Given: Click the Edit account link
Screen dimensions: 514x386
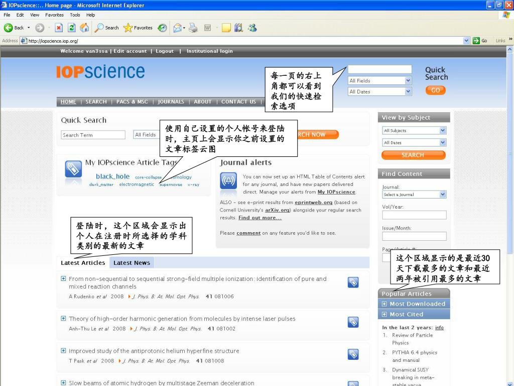Looking at the screenshot, I should point(130,51).
